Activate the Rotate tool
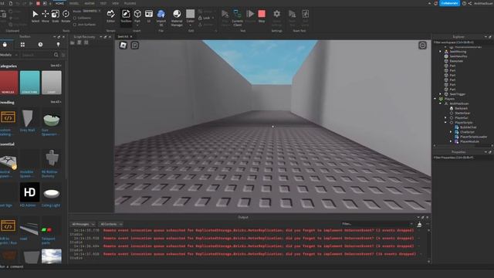Viewport: 494px width, 278px height. click(66, 16)
